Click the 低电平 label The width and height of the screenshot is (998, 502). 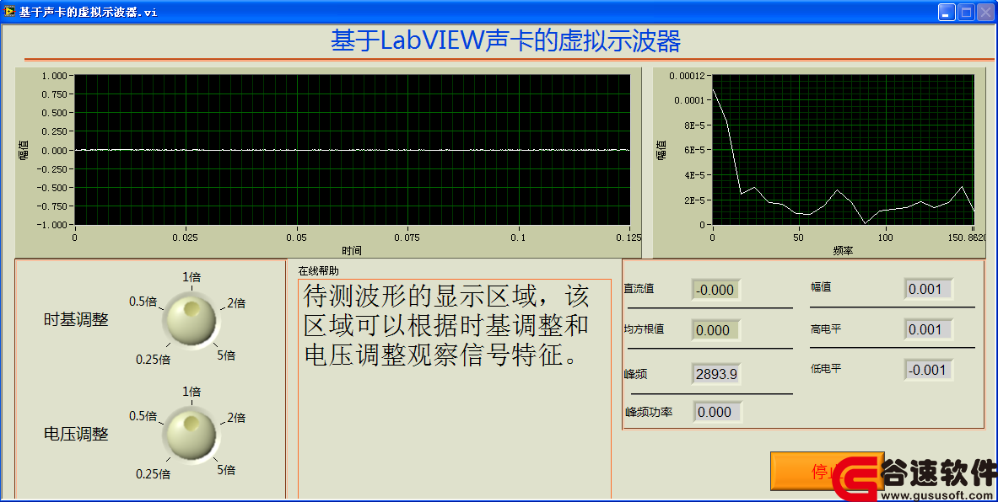tap(826, 369)
